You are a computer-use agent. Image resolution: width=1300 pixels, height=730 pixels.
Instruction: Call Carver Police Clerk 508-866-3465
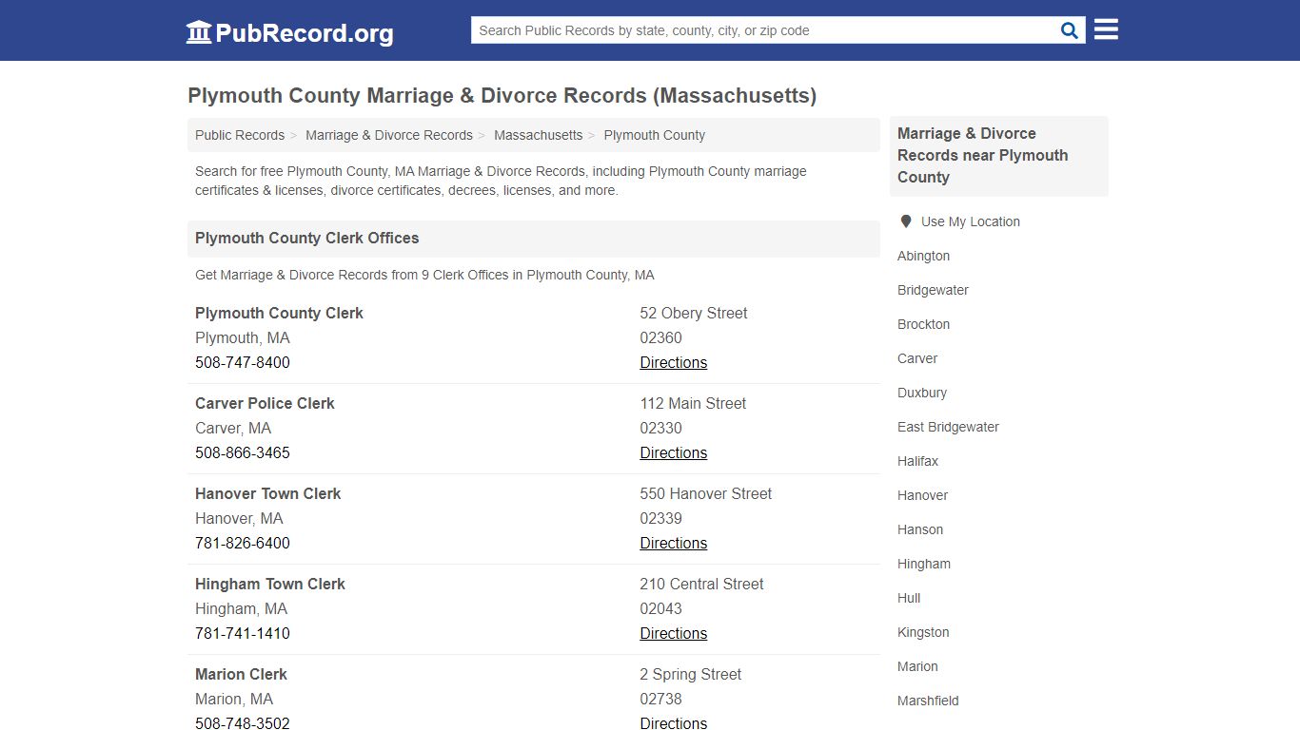[x=243, y=452]
